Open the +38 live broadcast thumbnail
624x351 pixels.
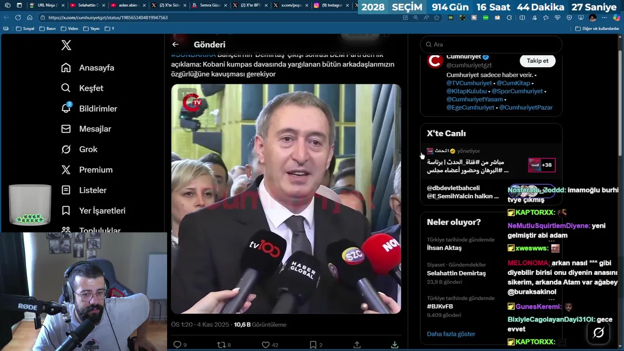tap(542, 165)
